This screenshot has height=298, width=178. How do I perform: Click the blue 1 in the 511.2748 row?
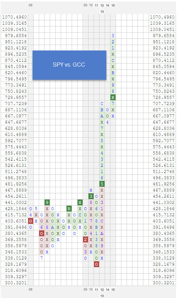(102, 172)
